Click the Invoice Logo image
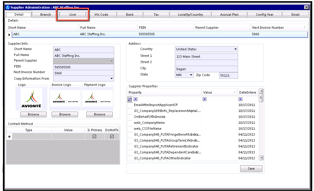The height and width of the screenshot is (191, 314). (x=65, y=98)
